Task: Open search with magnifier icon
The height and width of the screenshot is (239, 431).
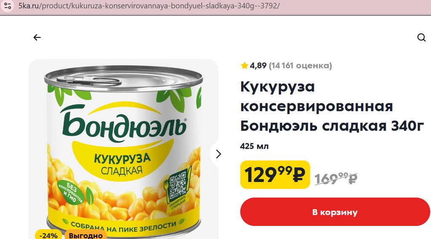Action: [421, 37]
